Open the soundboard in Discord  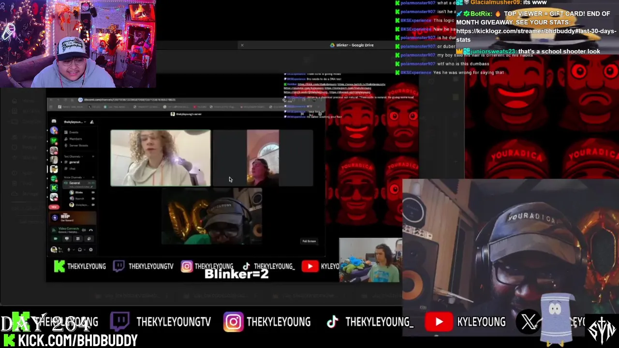tap(89, 239)
